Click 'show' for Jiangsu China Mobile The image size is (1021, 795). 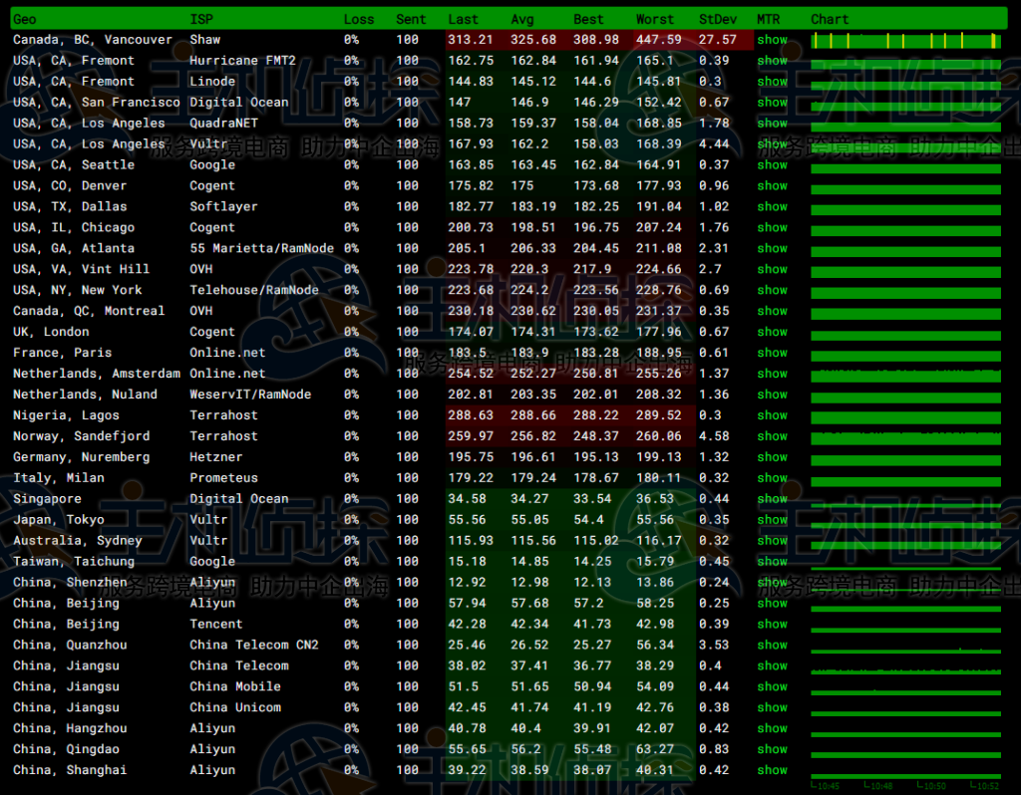pos(772,686)
